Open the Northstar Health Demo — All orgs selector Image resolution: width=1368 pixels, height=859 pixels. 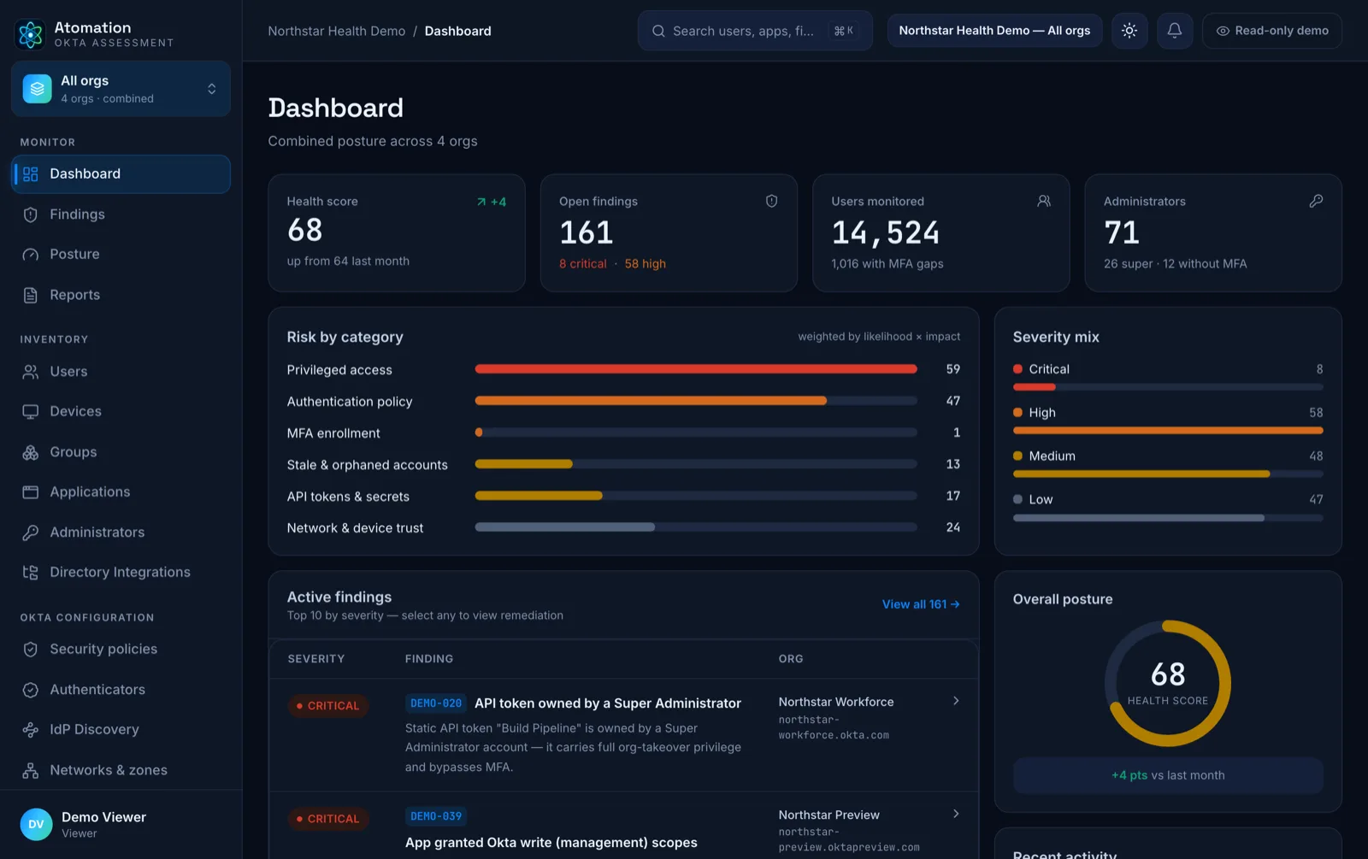pos(994,31)
